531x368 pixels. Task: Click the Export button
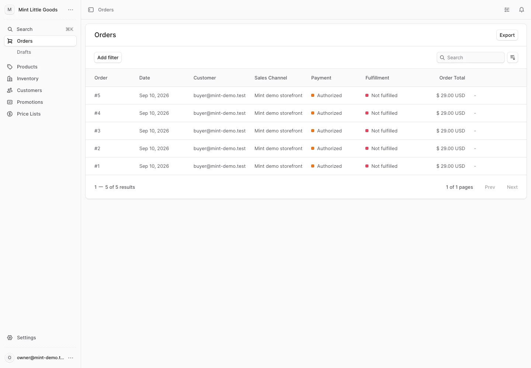click(507, 35)
